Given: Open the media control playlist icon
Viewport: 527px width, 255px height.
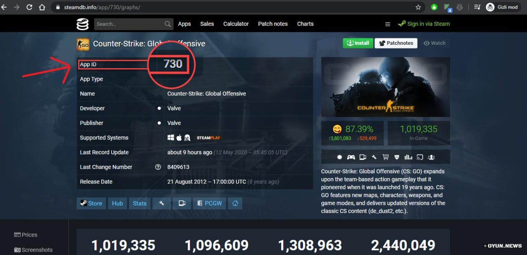Looking at the screenshot, I should [x=477, y=7].
